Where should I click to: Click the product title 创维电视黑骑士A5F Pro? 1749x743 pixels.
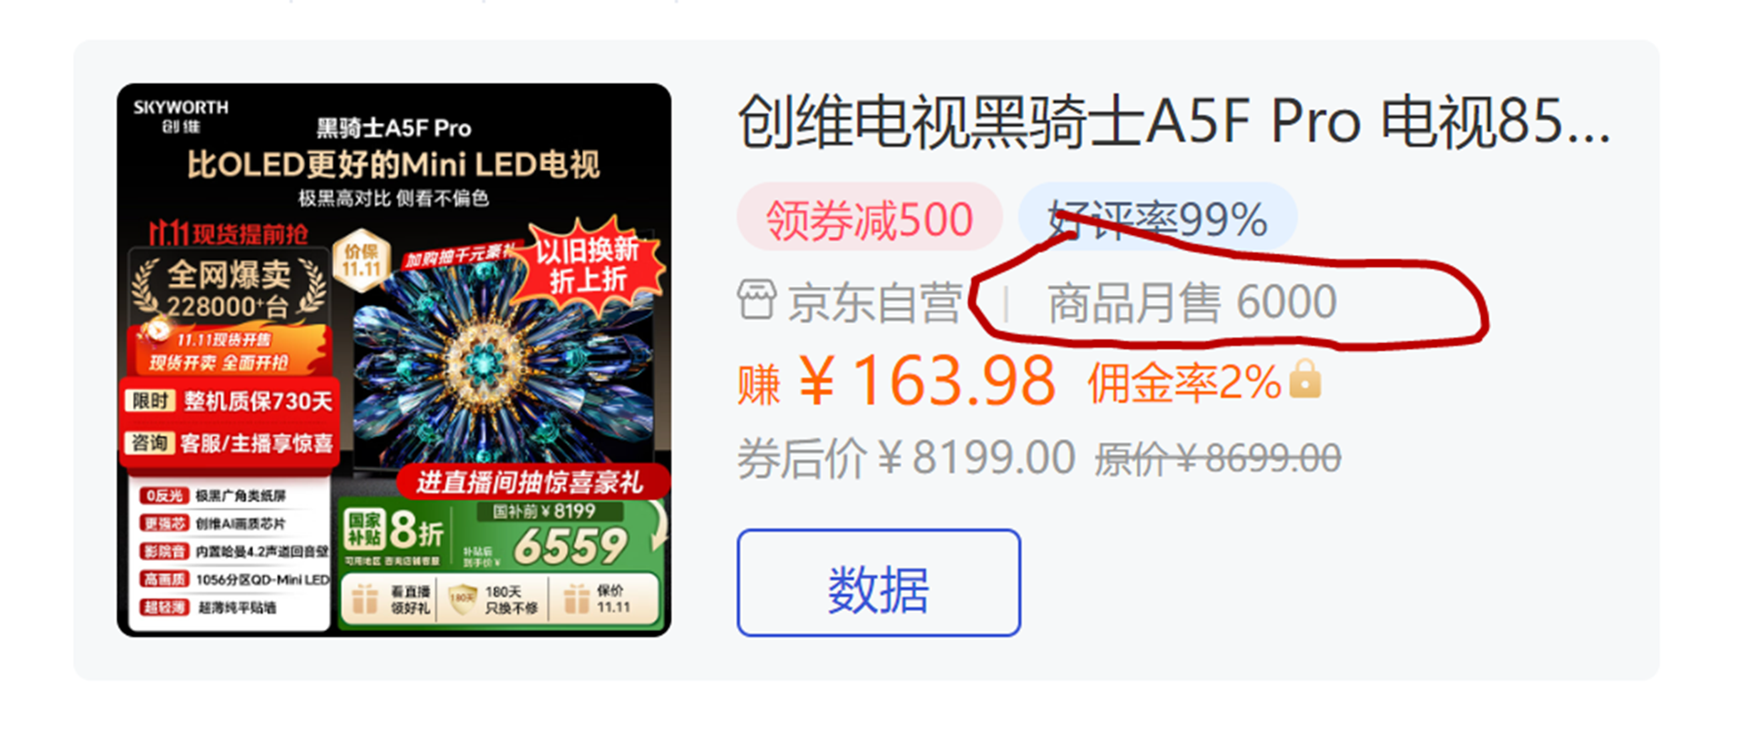(x=1174, y=122)
